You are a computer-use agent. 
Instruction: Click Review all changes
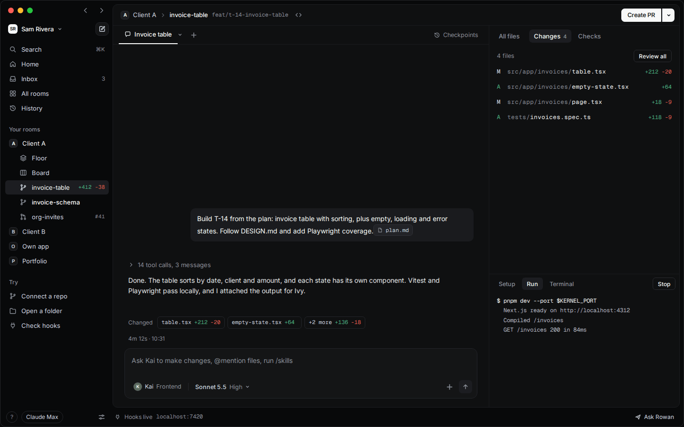click(x=652, y=56)
